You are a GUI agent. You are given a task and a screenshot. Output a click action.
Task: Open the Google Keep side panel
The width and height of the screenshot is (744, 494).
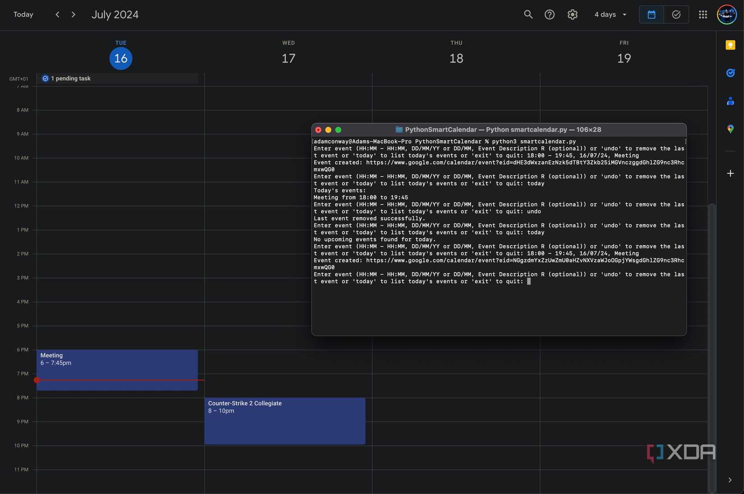pyautogui.click(x=730, y=45)
